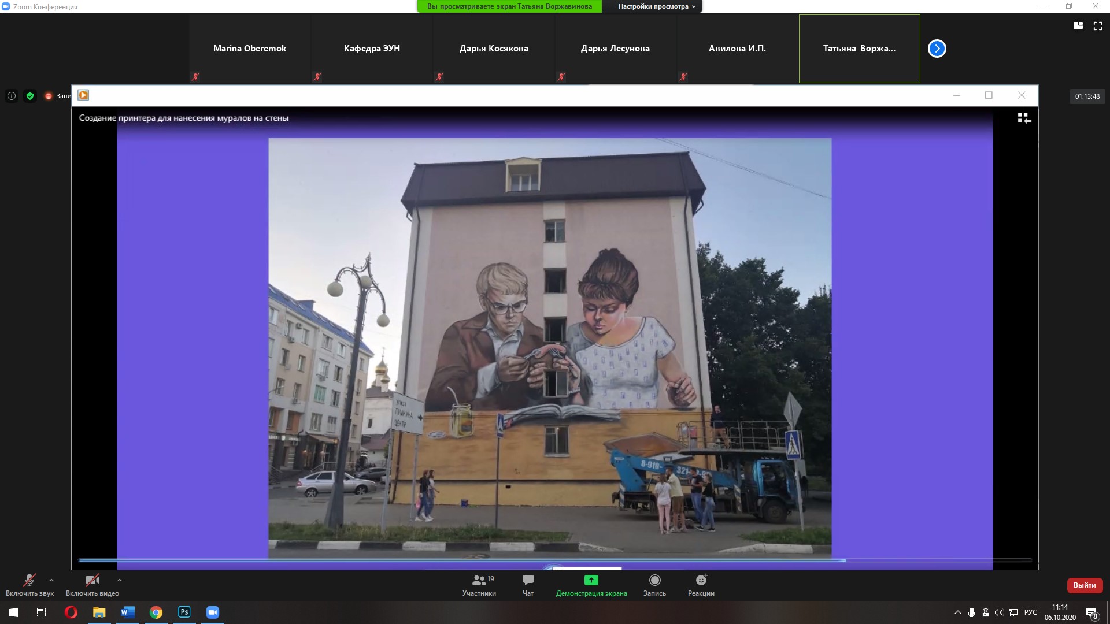Image resolution: width=1110 pixels, height=624 pixels.
Task: Open network icon in system tray
Action: pos(1013,612)
